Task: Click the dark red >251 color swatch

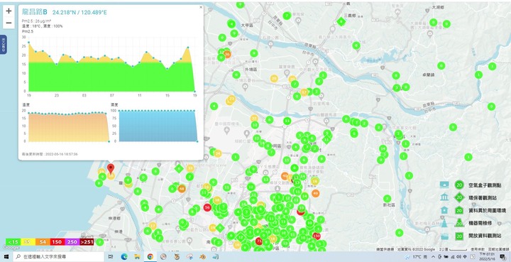Action: coord(87,242)
